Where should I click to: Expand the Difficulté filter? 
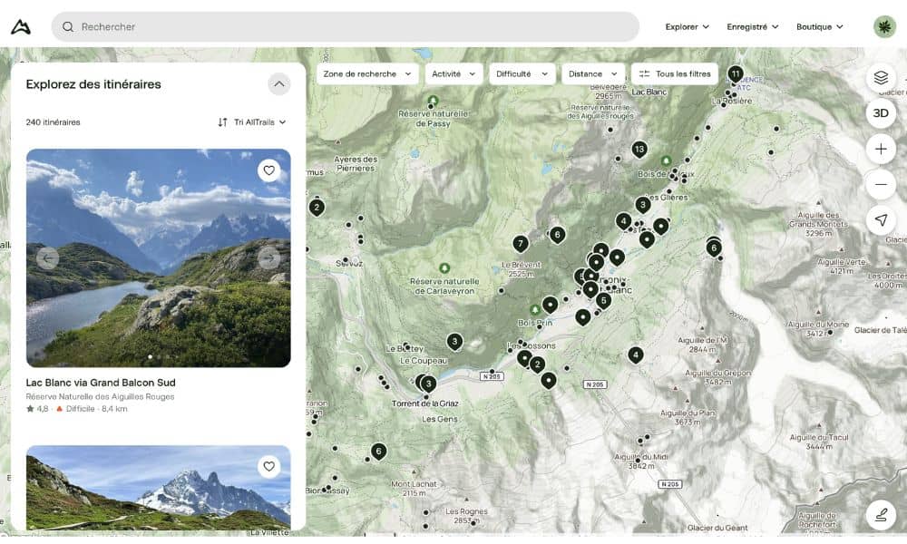point(522,73)
